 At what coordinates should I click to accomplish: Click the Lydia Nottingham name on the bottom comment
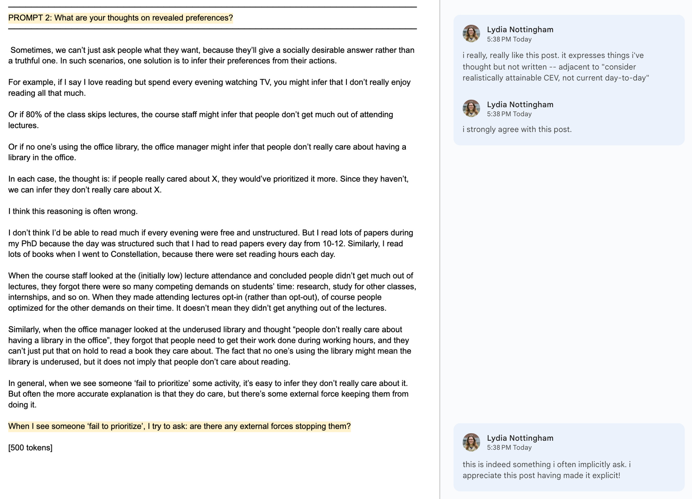520,438
